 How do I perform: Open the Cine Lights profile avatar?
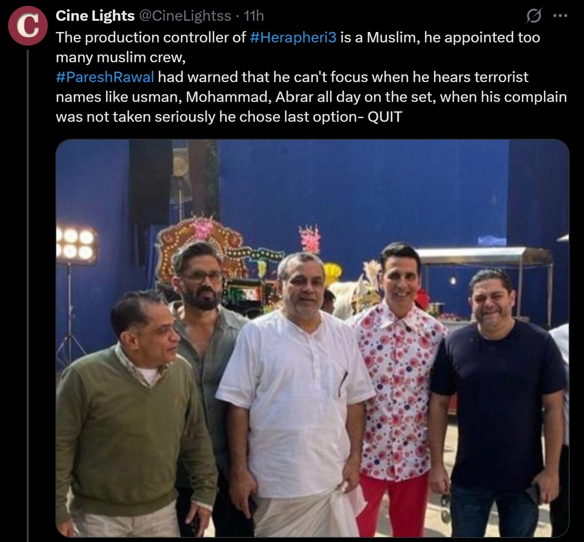(x=28, y=26)
